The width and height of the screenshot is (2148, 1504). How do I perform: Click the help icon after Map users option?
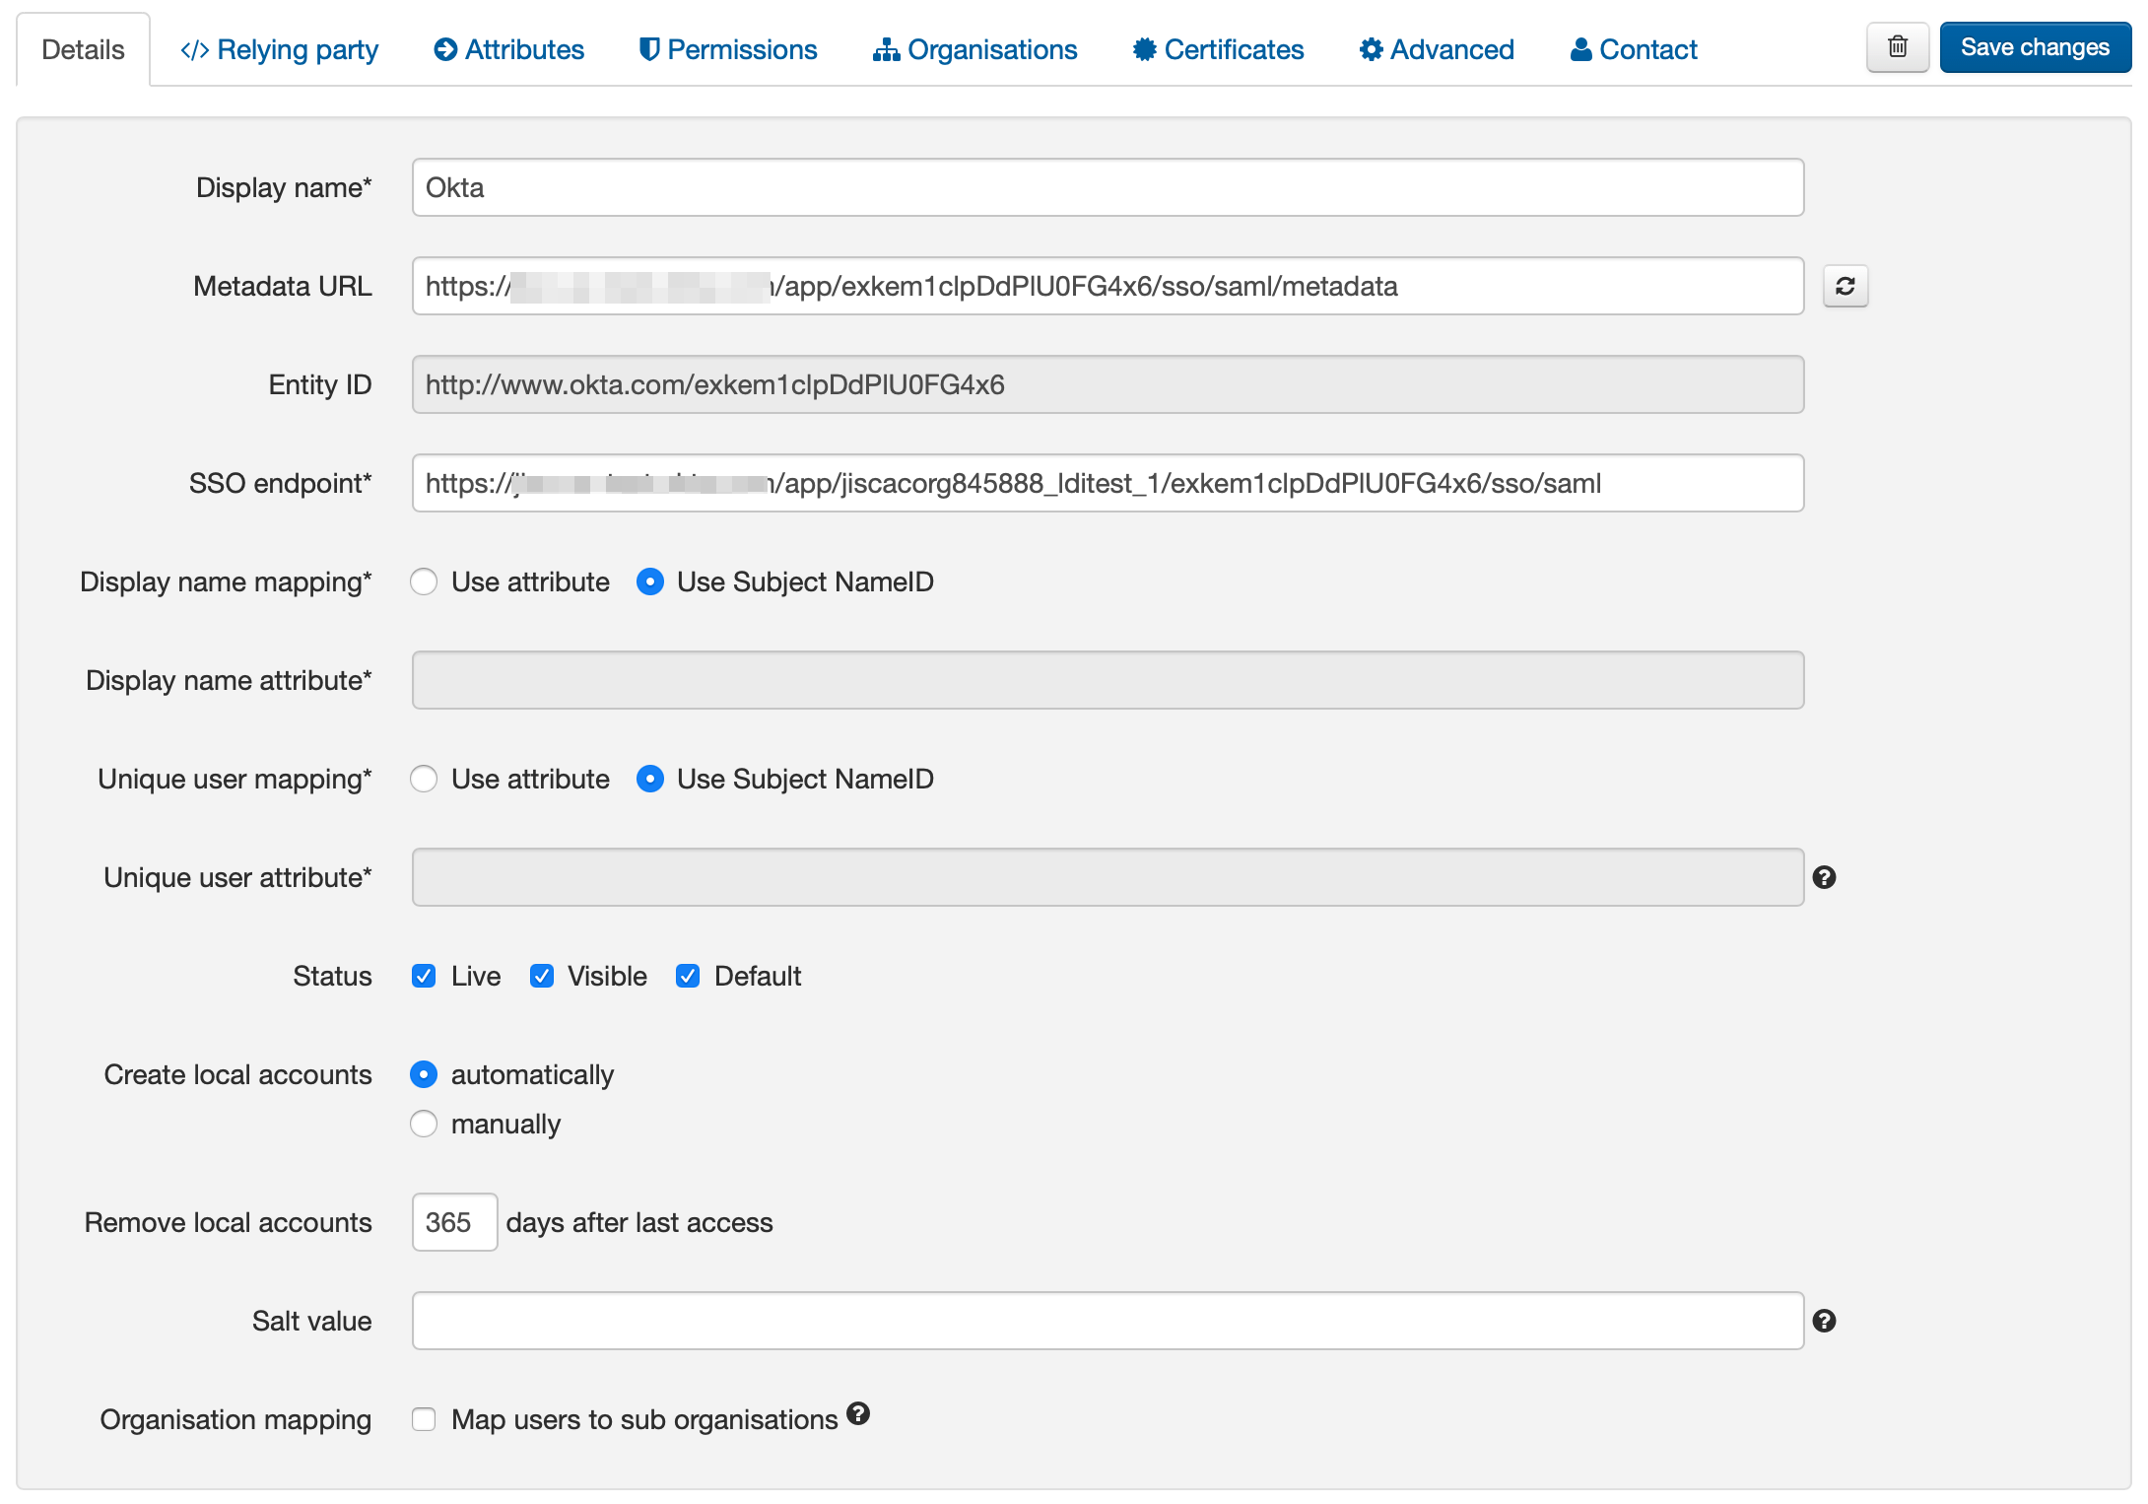point(858,1415)
